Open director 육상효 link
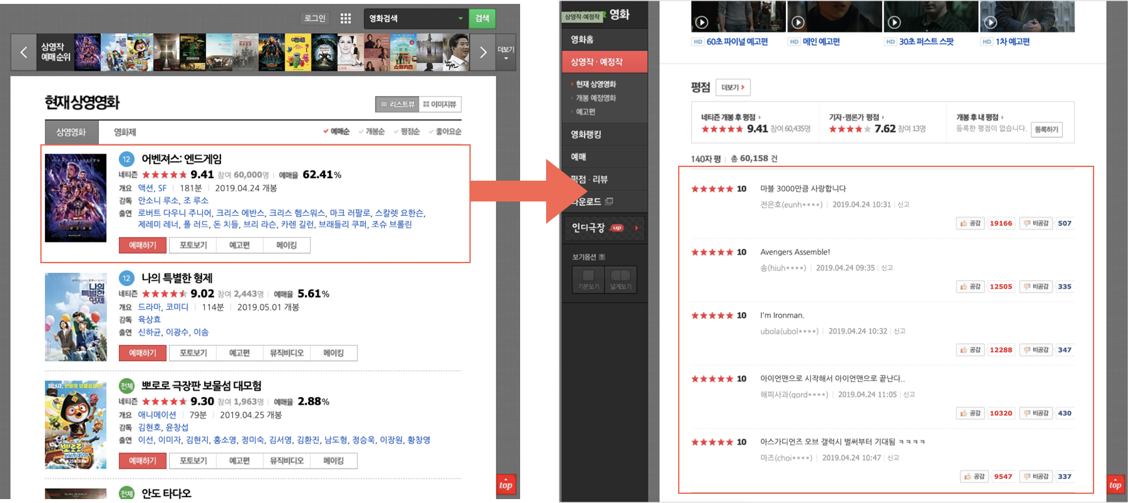Viewport: 1128px width, 503px height. [x=149, y=319]
